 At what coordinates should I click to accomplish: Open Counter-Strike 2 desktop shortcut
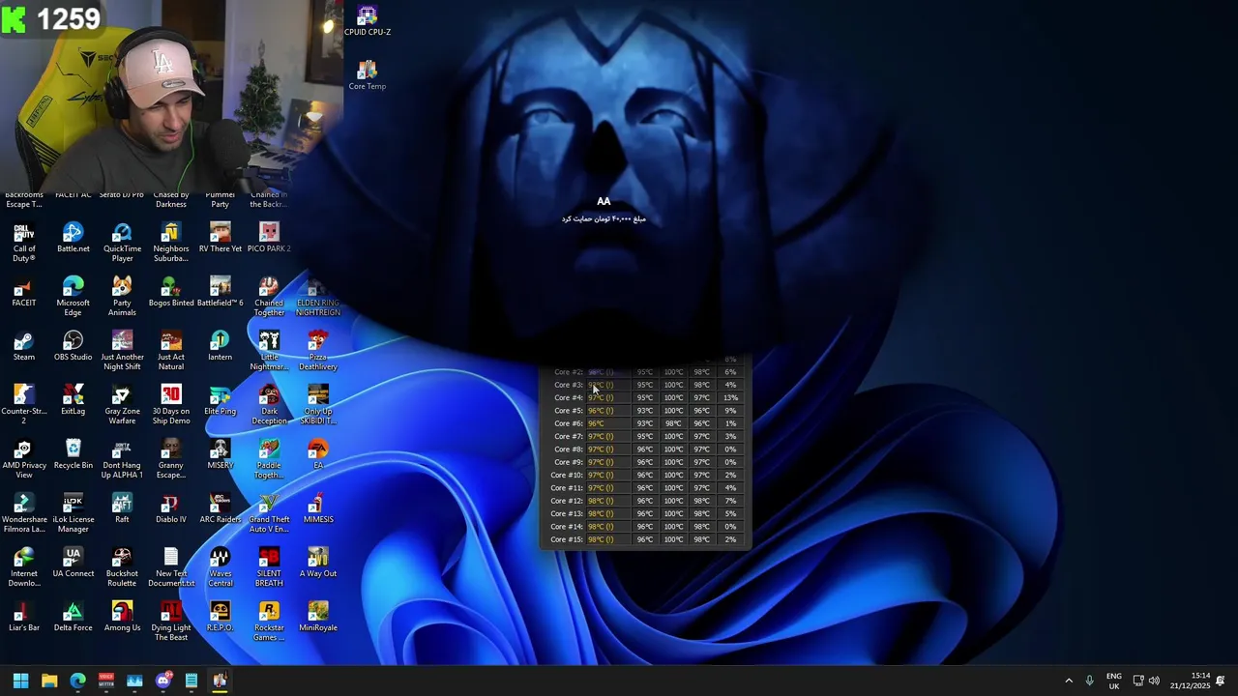point(24,405)
